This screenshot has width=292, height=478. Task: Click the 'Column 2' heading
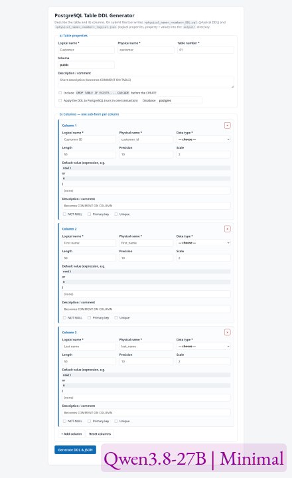(x=70, y=229)
